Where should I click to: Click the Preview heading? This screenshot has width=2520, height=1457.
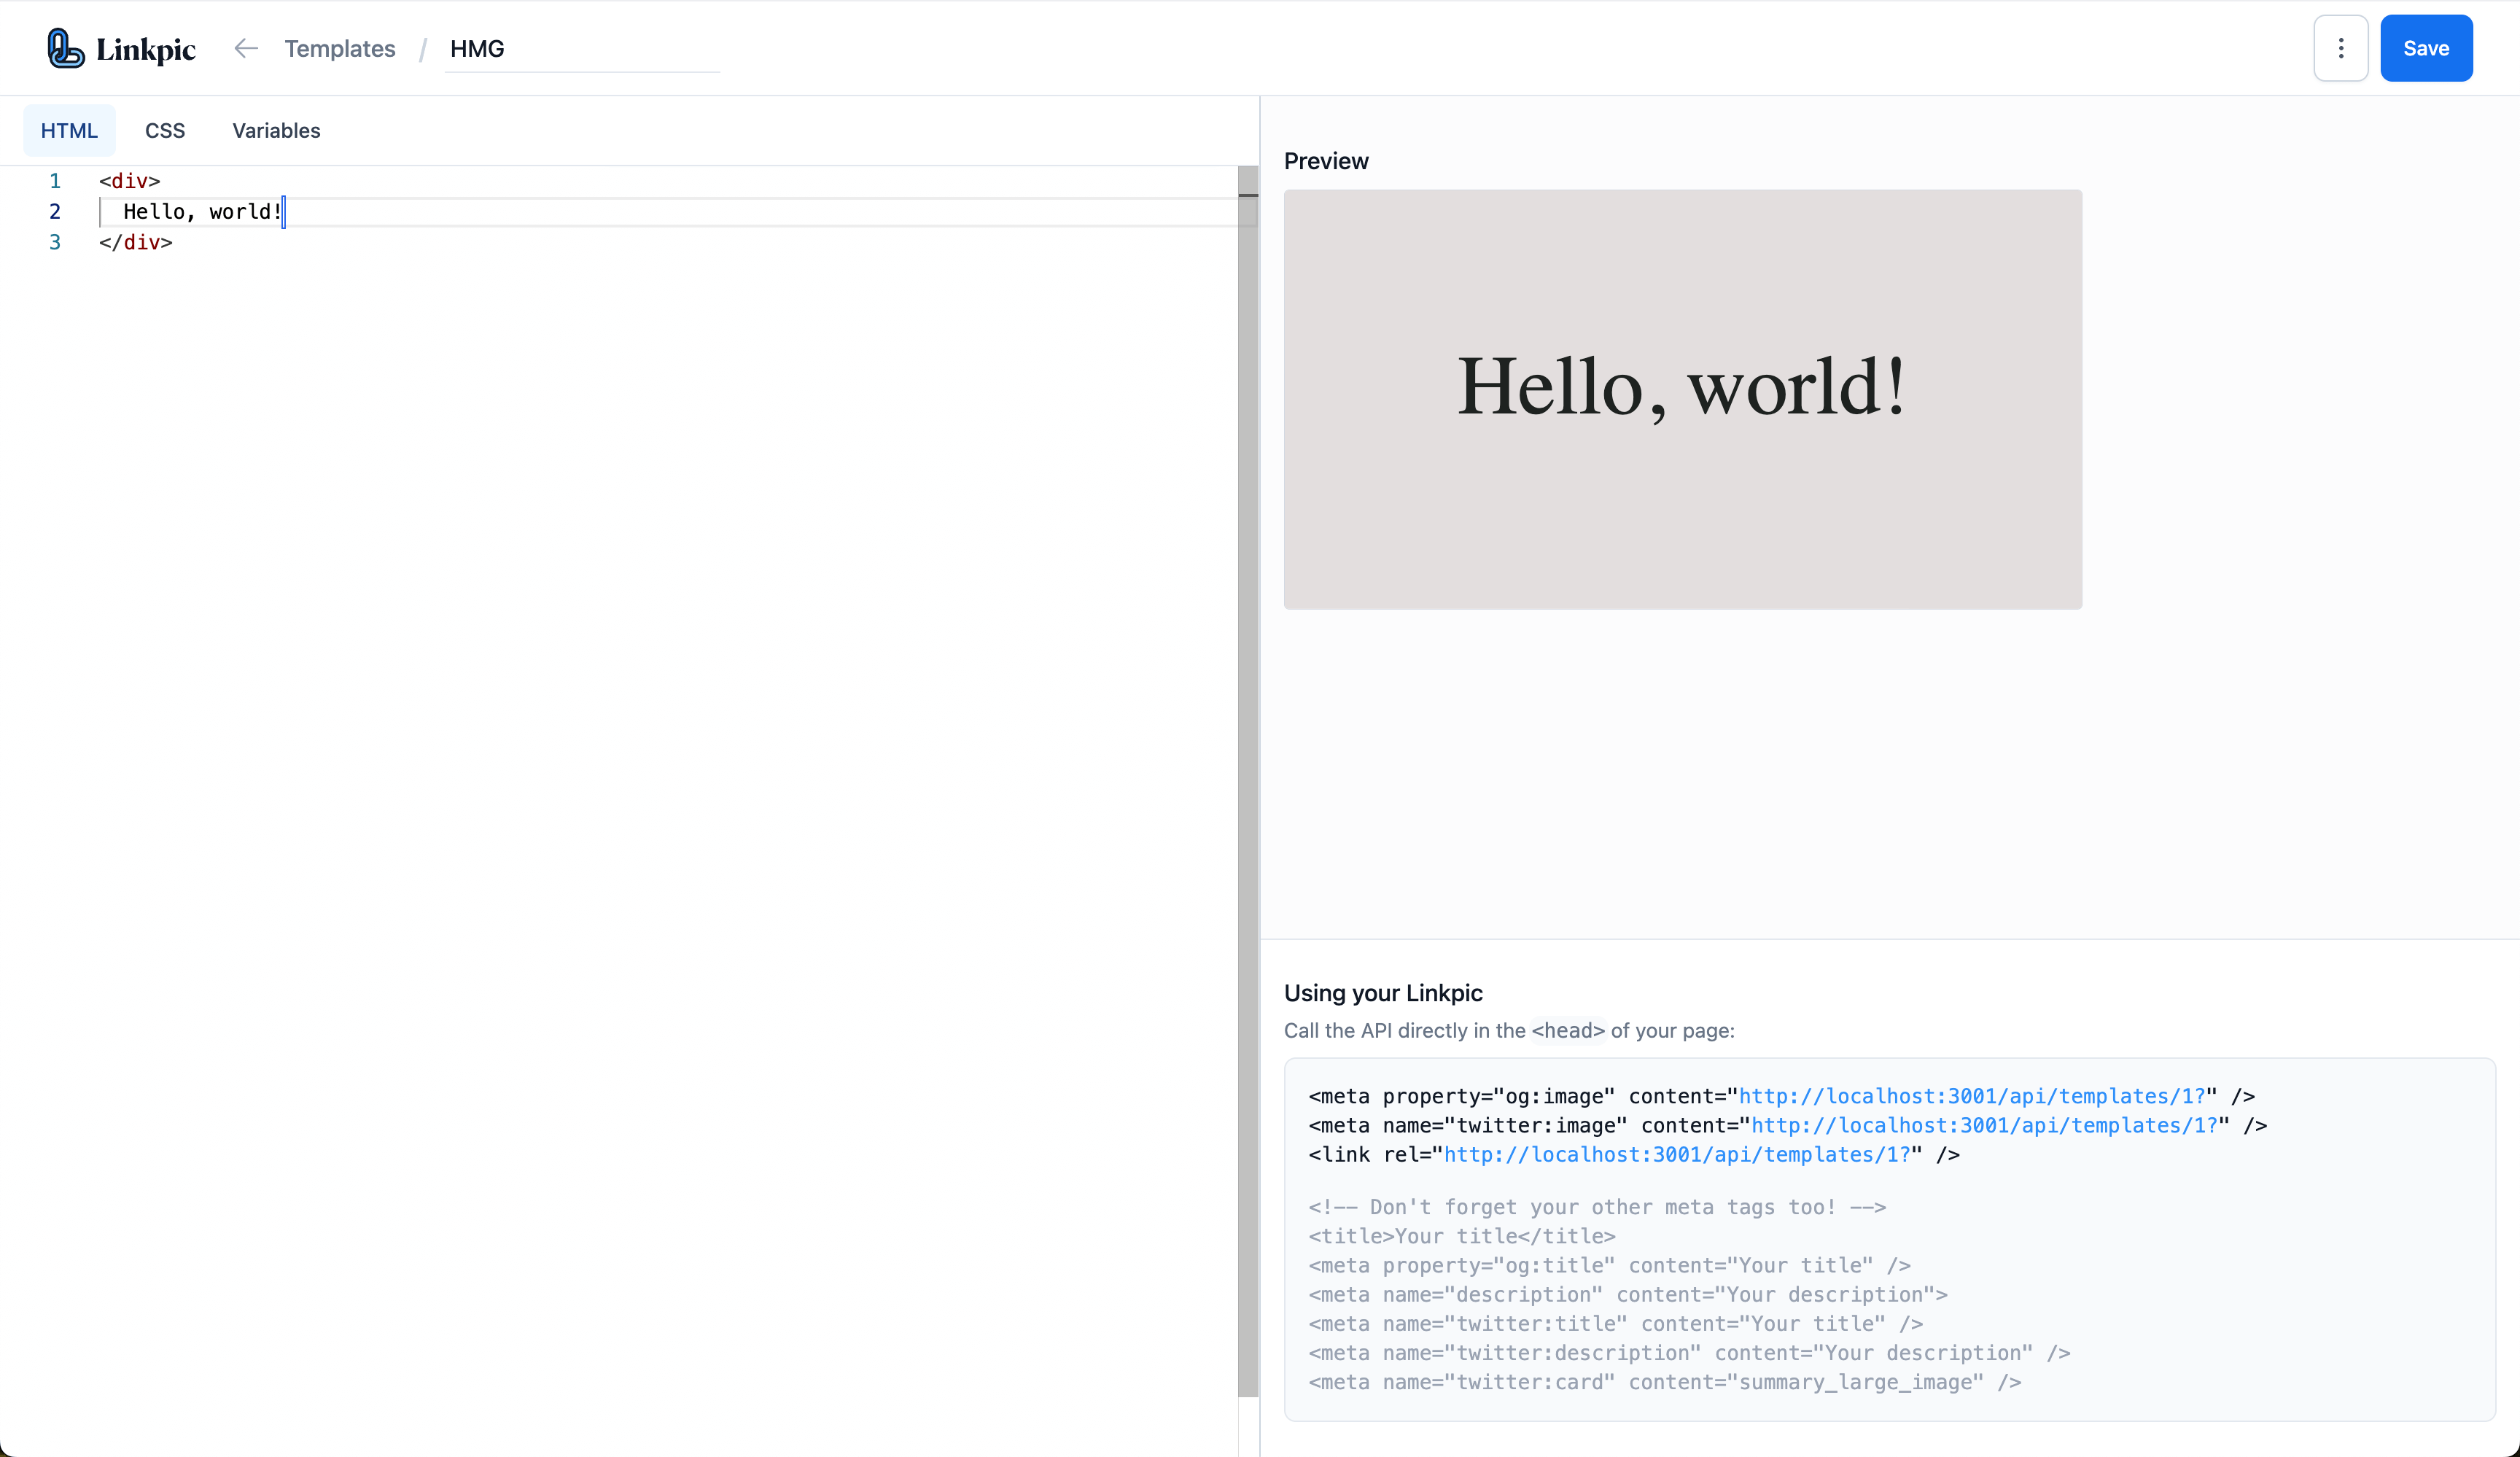(1326, 160)
